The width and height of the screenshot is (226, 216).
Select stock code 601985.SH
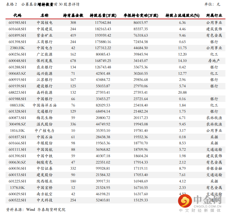[17, 23]
